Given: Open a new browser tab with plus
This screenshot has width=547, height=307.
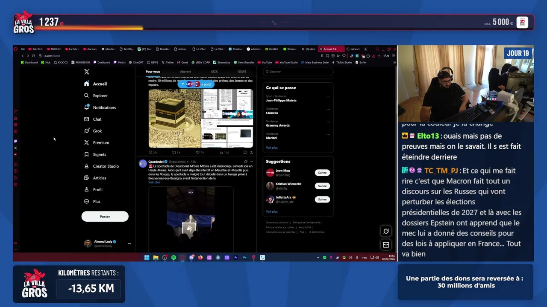Looking at the screenshot, I should coord(365,49).
